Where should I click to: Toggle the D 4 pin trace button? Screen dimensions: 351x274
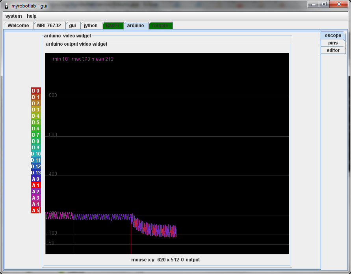pos(36,116)
